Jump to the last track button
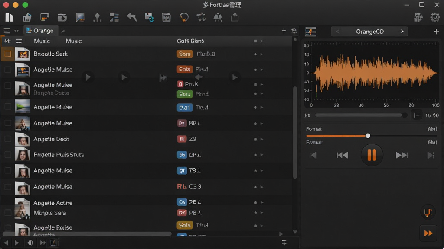Viewport: 444px width, 249px height. click(431, 155)
